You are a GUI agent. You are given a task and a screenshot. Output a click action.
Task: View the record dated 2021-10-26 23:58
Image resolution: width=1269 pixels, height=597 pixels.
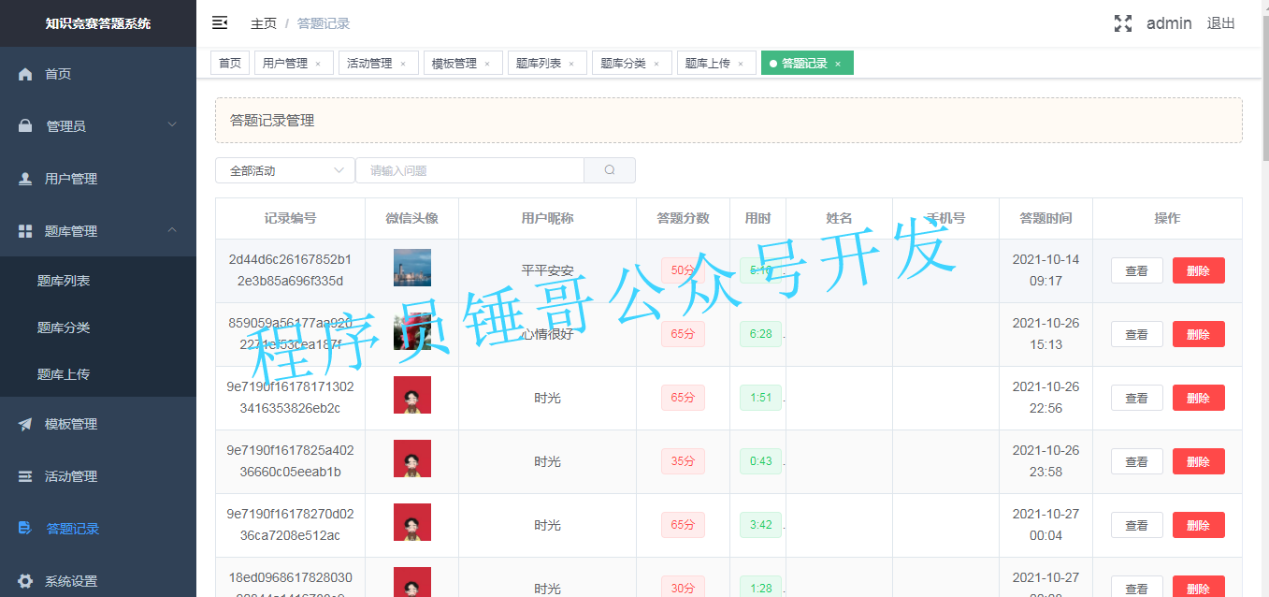pos(1137,461)
